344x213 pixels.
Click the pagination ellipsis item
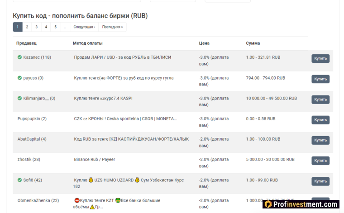pos(65,27)
